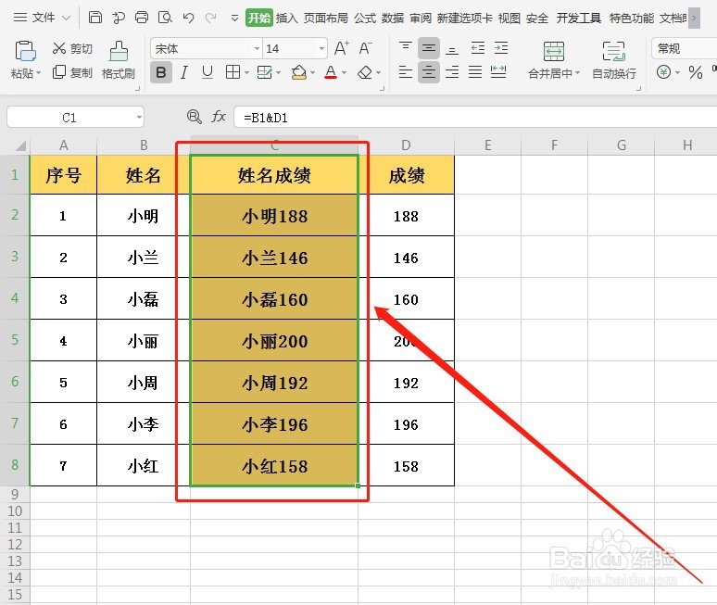The image size is (717, 605).
Task: Click the cell Borders icon
Action: pos(233,72)
